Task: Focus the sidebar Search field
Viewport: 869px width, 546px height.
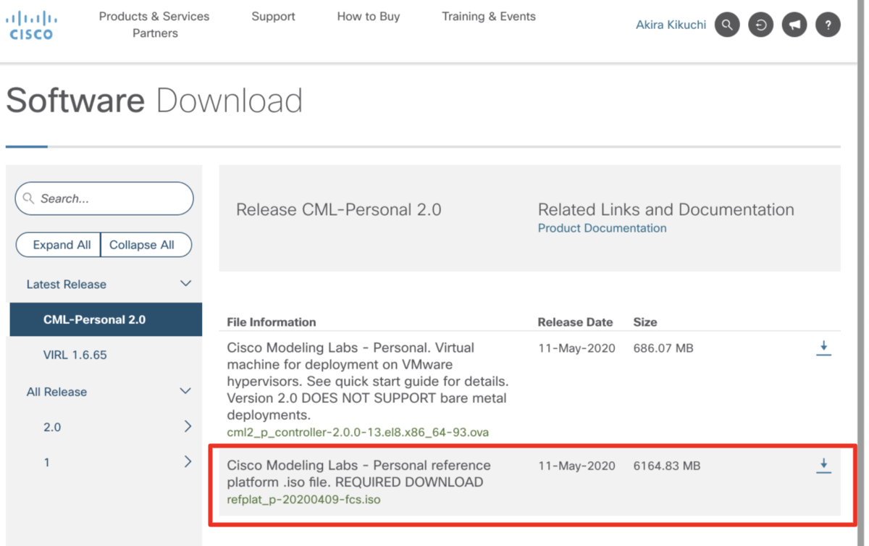Action: [104, 198]
